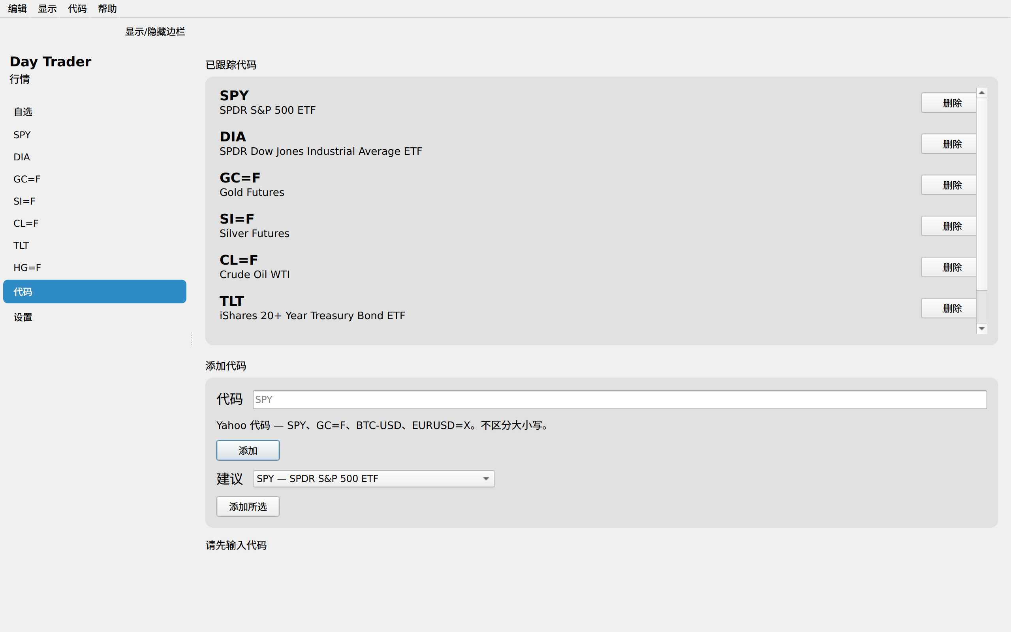Screen dimensions: 1011x632
Task: Click the 添加 button
Action: tap(248, 451)
